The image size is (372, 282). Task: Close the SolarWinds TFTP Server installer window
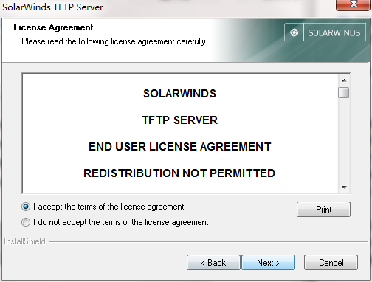pyautogui.click(x=354, y=4)
